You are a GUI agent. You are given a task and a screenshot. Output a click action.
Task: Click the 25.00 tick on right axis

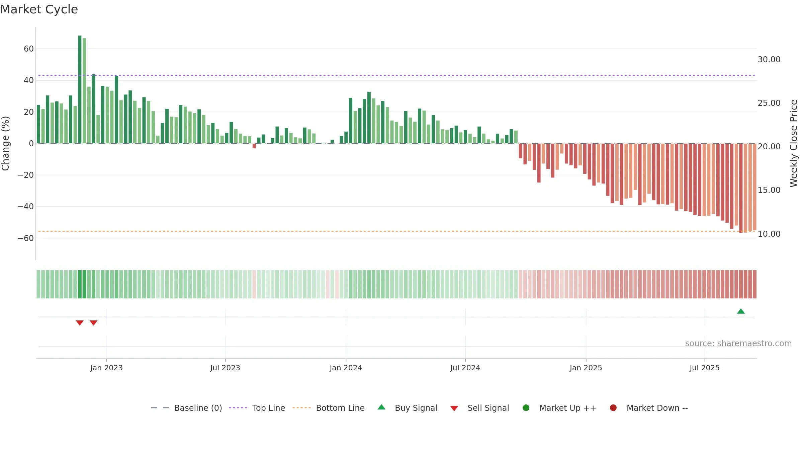click(x=769, y=103)
